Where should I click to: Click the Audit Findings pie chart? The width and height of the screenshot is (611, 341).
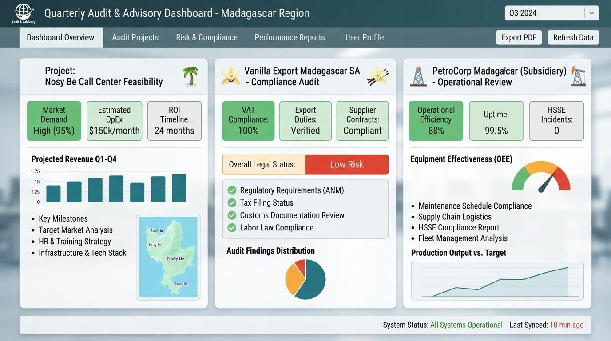coord(305,279)
